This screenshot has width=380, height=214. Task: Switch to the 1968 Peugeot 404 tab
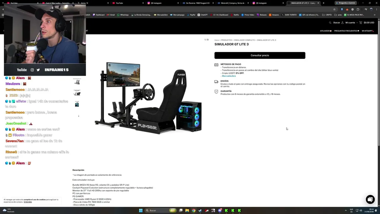click(x=198, y=3)
